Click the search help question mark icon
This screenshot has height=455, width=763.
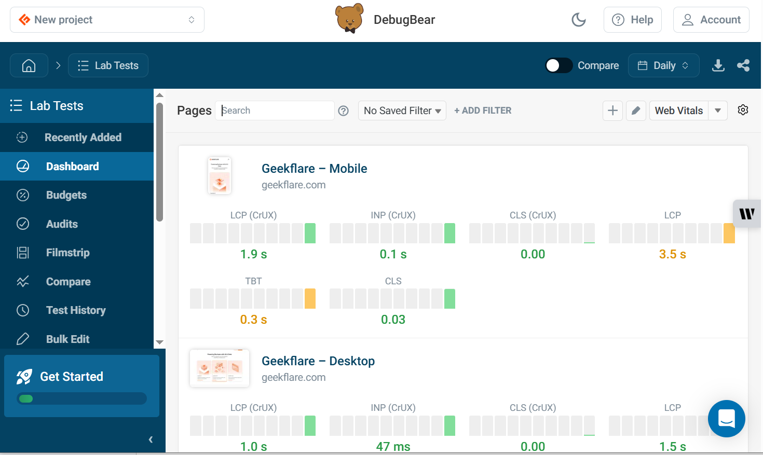(344, 111)
